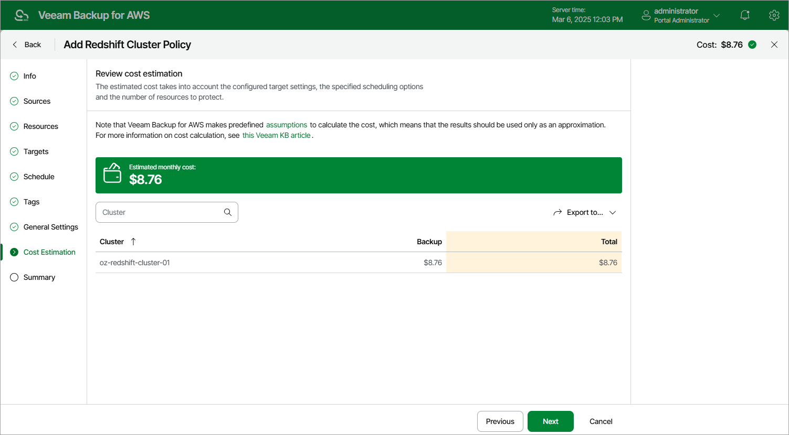
Task: Jump to General Settings step
Action: [x=50, y=227]
